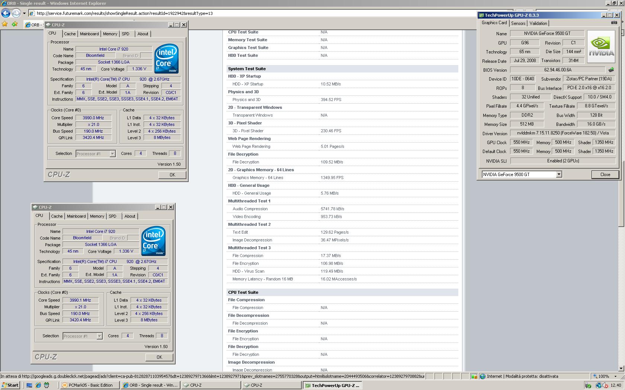Click the Internet Explorer Forward arrow
625x390 pixels.
(x=16, y=13)
